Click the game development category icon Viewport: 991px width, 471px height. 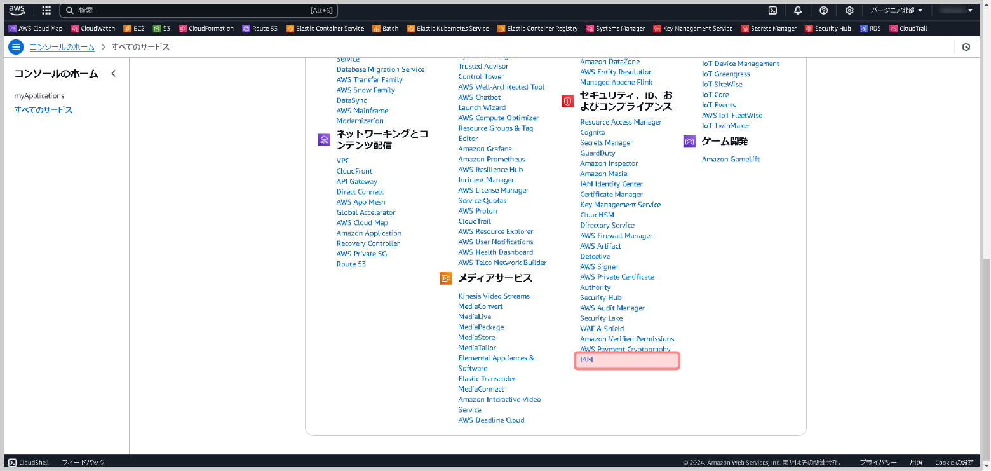tap(690, 142)
